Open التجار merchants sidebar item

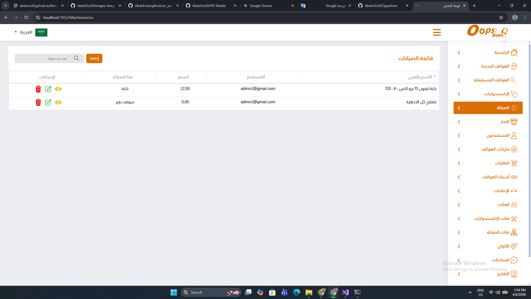(504, 122)
